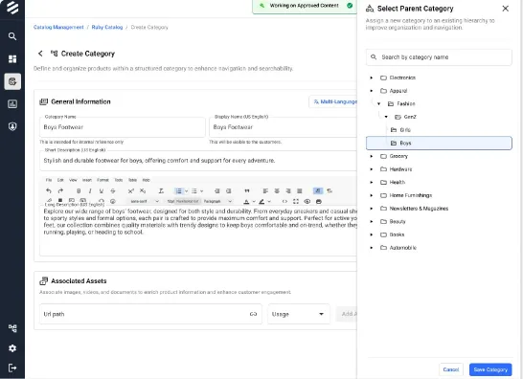Click the Search by category name field
The height and width of the screenshot is (379, 523).
pyautogui.click(x=439, y=57)
